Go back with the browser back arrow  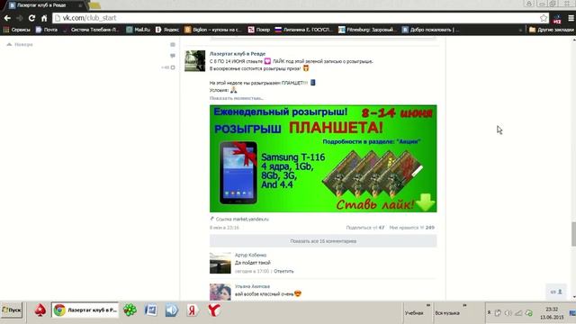coord(7,18)
